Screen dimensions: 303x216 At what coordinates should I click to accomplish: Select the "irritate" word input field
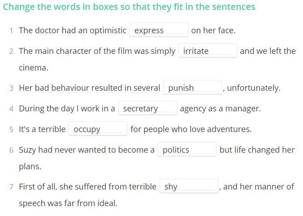208,51
